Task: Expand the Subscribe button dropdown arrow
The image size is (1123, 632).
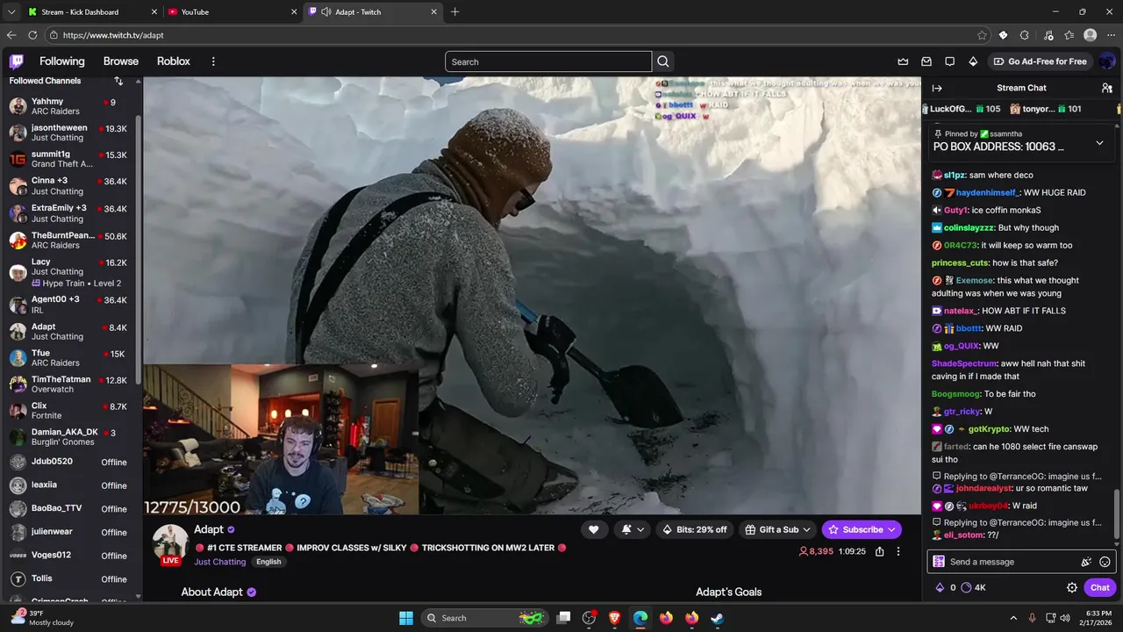Action: (x=891, y=529)
